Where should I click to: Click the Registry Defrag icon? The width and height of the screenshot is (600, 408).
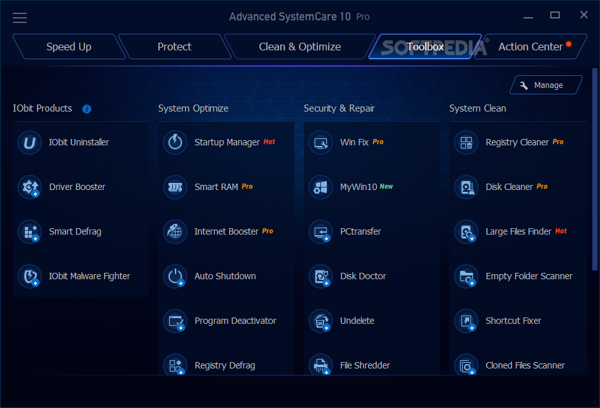click(x=176, y=365)
